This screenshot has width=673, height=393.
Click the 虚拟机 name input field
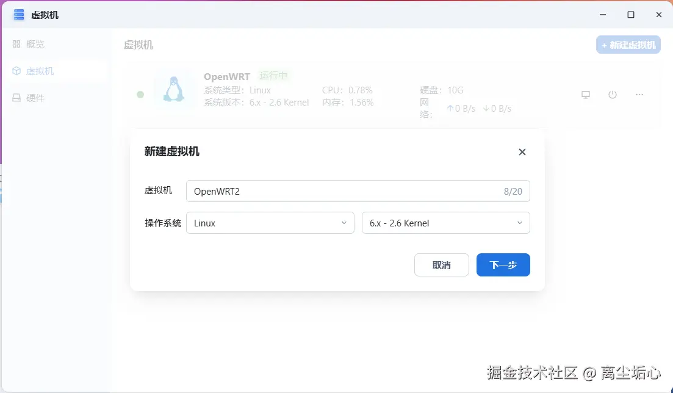point(358,191)
